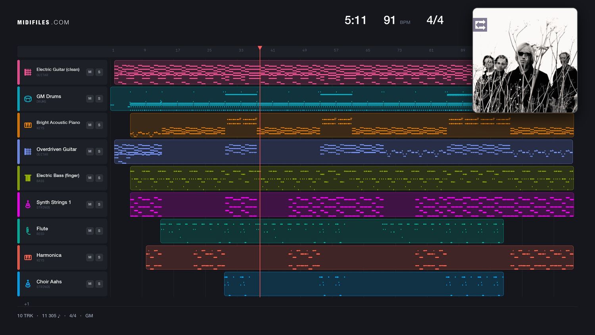The image size is (595, 335).
Task: Select the GM Drums track name
Action: tap(49, 96)
